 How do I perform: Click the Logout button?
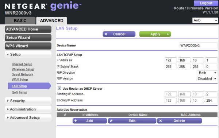206,3
